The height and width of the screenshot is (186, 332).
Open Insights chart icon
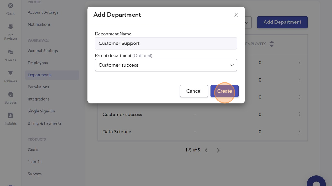[11, 118]
